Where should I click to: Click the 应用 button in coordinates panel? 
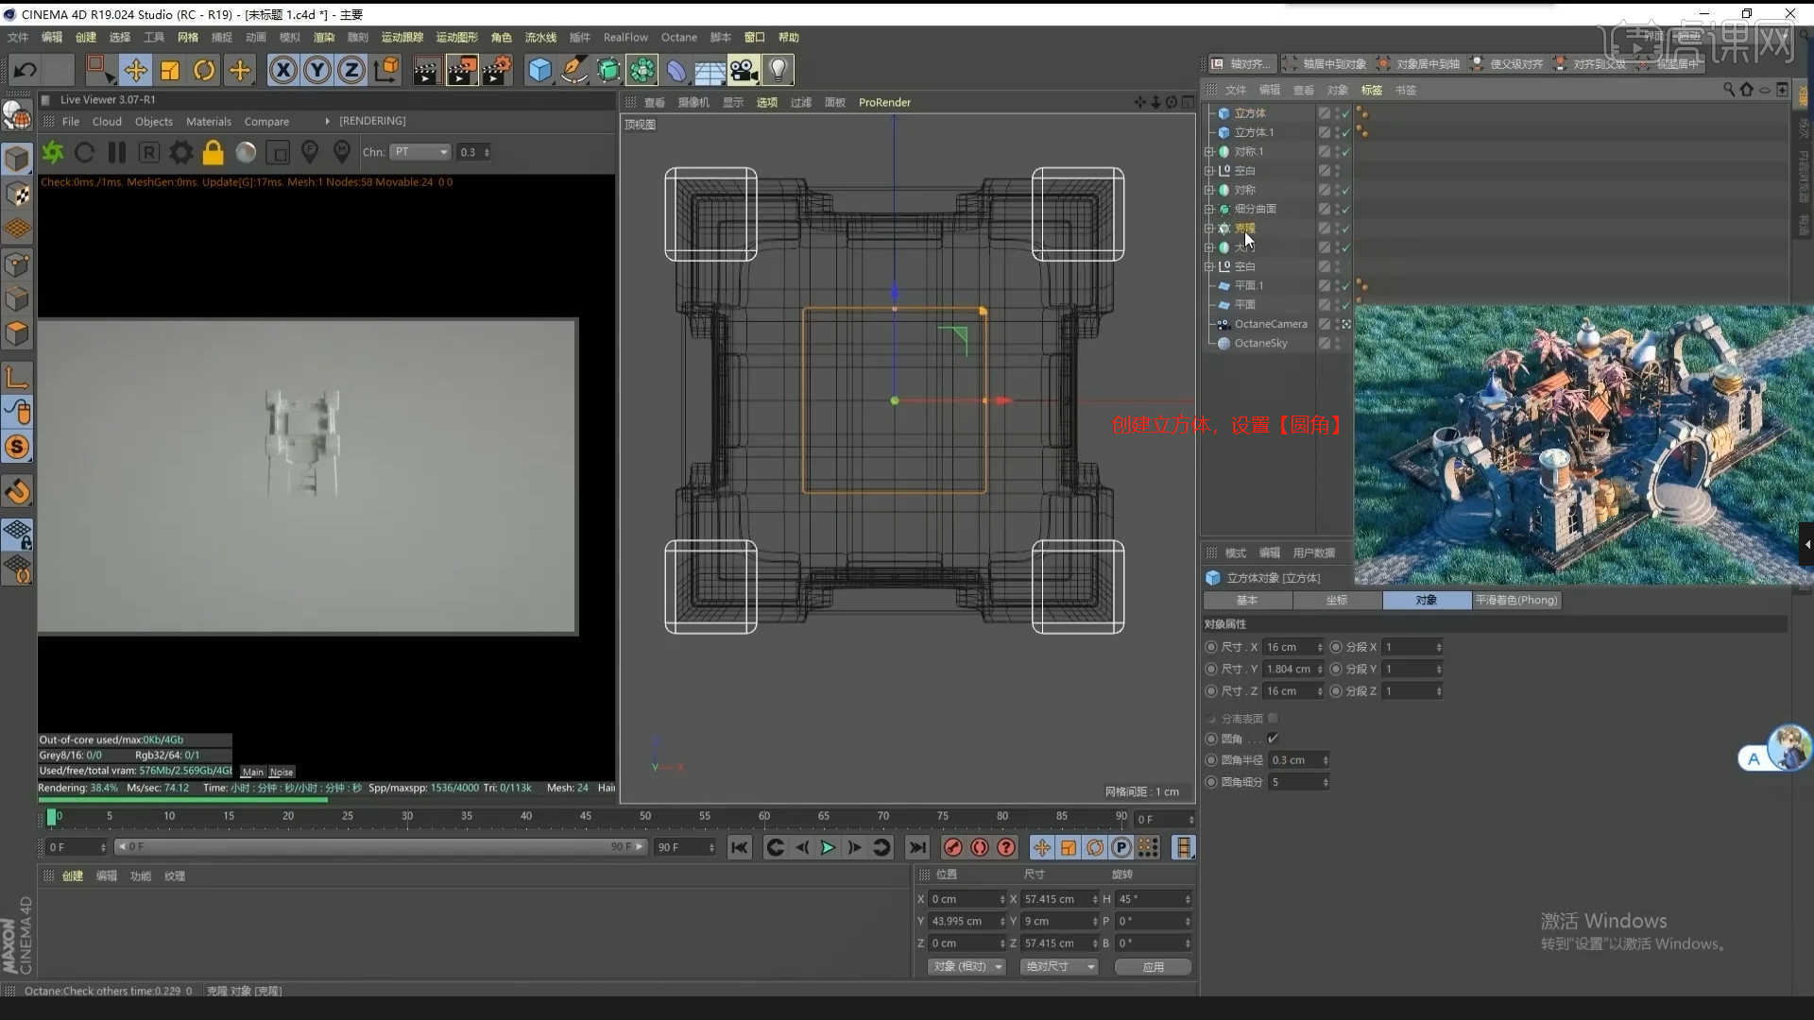pyautogui.click(x=1153, y=966)
